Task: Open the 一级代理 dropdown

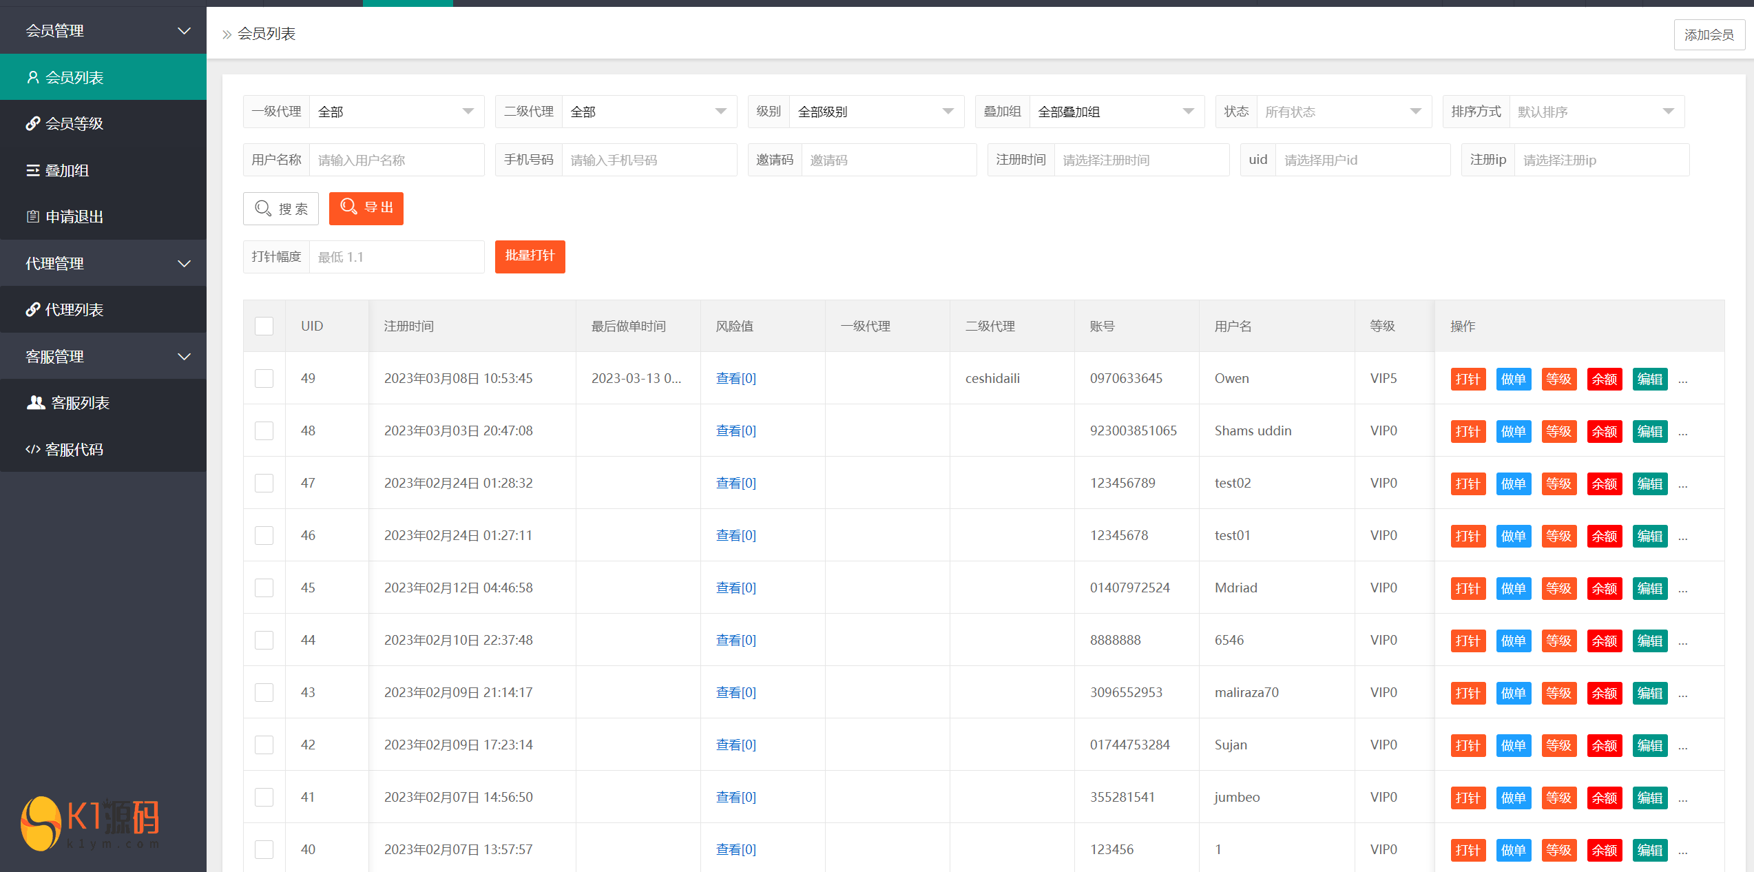Action: (x=396, y=112)
